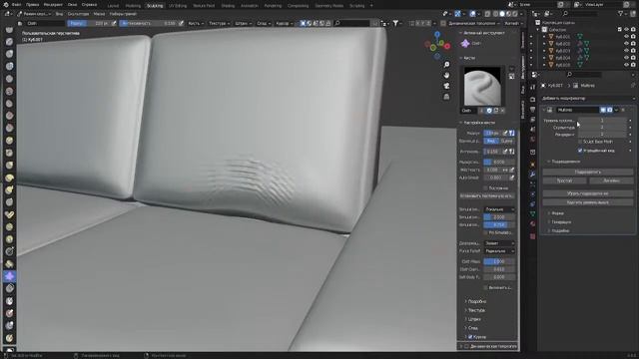Toggle Multires modifier viewport display
Screen dimensions: 639x359
pos(603,110)
